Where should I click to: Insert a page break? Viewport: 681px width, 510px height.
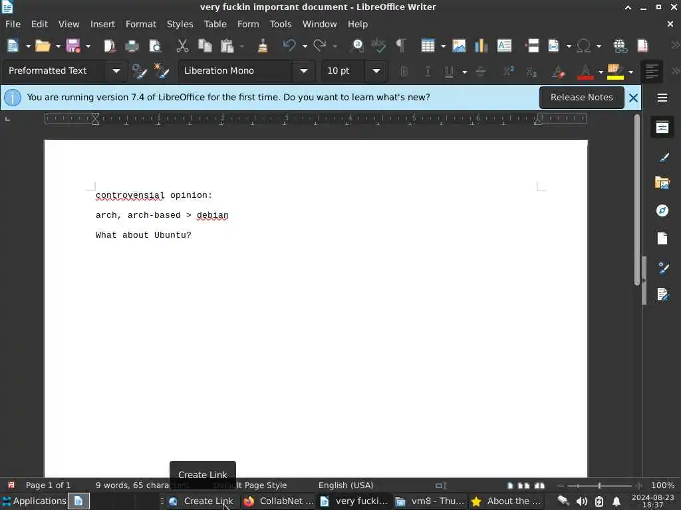(x=532, y=46)
